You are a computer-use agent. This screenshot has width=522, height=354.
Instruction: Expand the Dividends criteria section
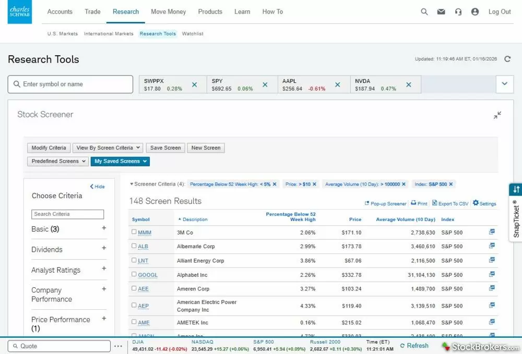click(x=104, y=248)
